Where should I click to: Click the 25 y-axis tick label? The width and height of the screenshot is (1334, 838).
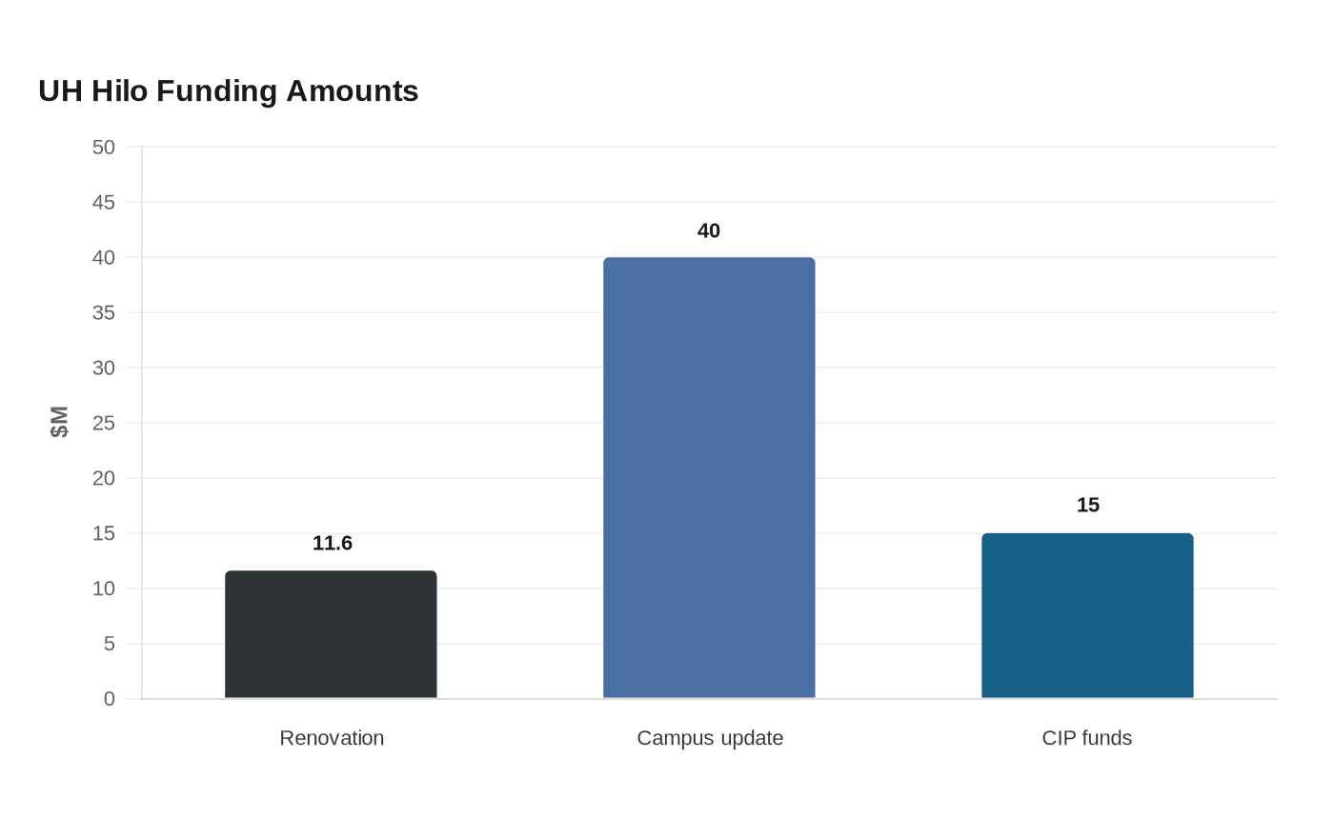tap(104, 423)
